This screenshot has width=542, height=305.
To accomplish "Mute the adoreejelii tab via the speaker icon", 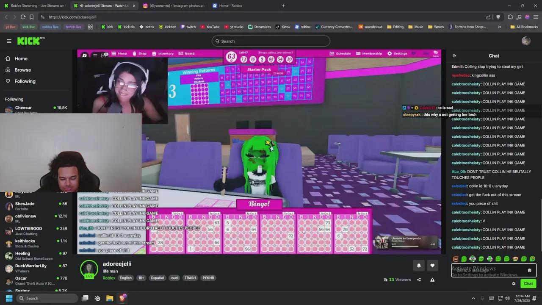I will (81, 6).
